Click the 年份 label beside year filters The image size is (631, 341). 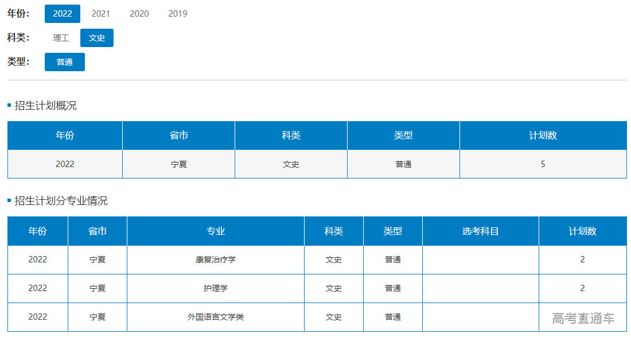(x=18, y=14)
